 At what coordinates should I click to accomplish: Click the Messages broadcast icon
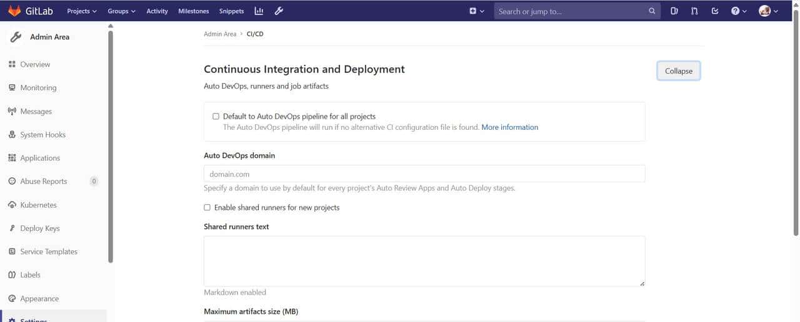[12, 111]
